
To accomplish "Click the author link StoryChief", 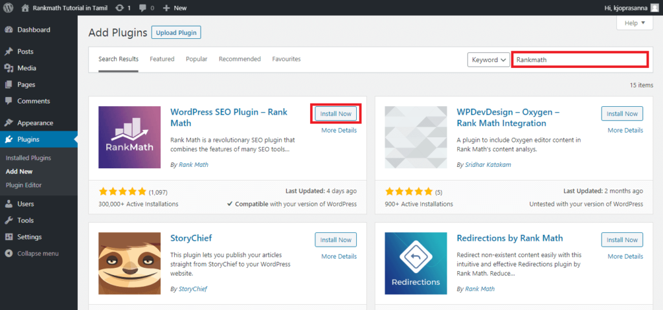I will [193, 289].
